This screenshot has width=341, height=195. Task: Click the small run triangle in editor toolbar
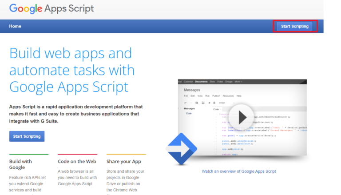[x=209, y=103]
